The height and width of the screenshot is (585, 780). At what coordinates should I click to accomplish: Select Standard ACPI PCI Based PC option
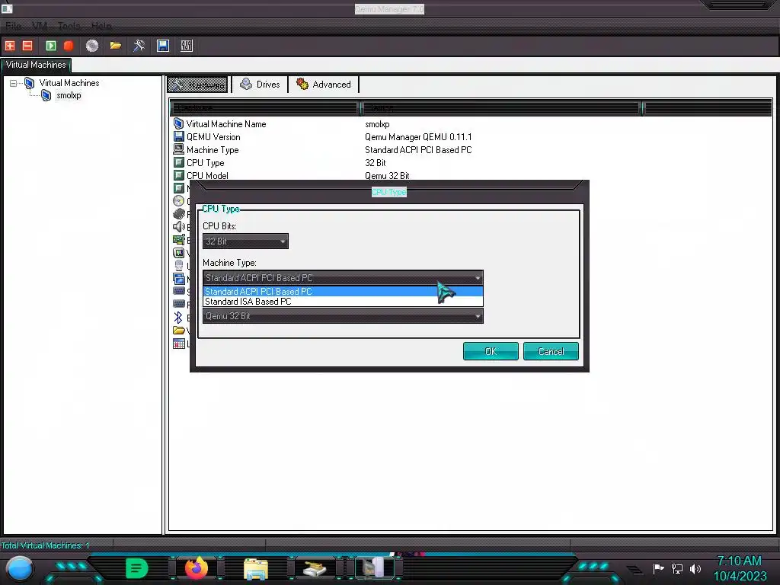point(343,292)
